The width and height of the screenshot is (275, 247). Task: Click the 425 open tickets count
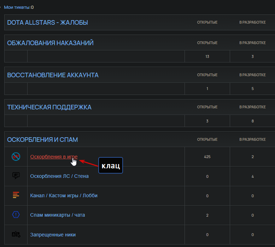pos(207,157)
